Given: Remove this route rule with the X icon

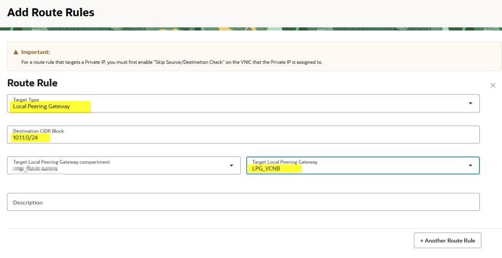Looking at the screenshot, I should 493,85.
